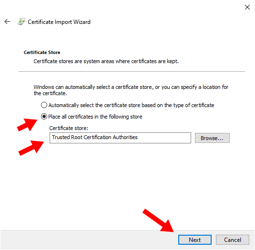This screenshot has height=250, width=255.
Task: Click the Certificate Store heading
Action: pos(42,53)
